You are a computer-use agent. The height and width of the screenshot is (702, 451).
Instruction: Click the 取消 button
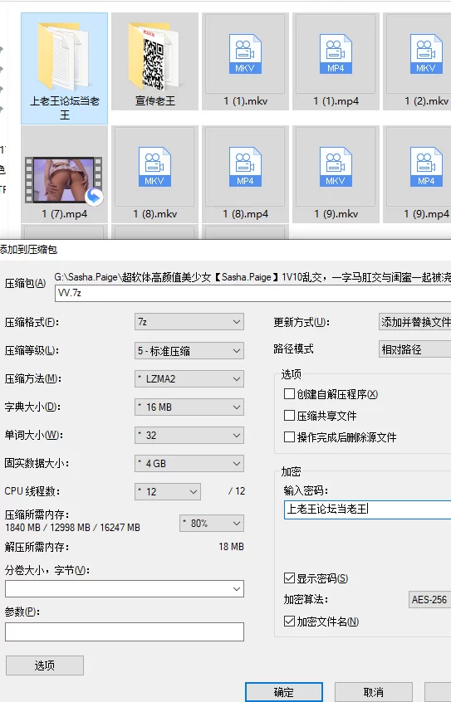(374, 692)
